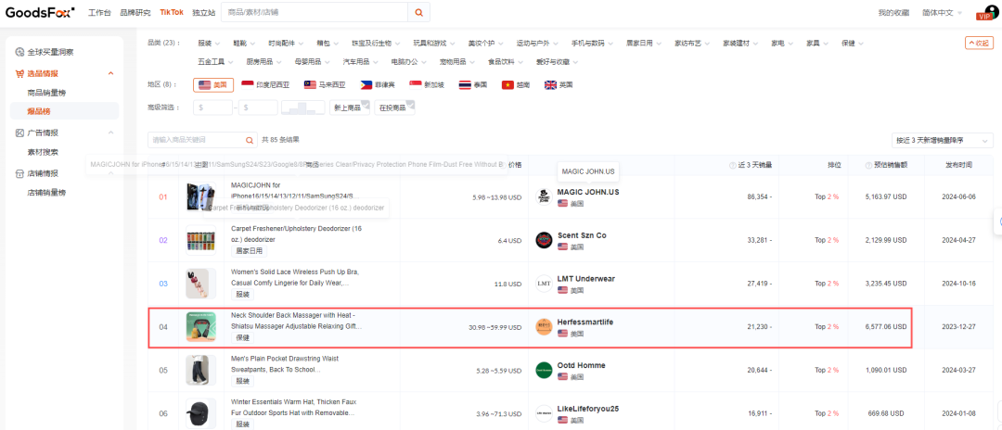
Task: Click the help icon beside 近3天销量 header
Action: 732,165
